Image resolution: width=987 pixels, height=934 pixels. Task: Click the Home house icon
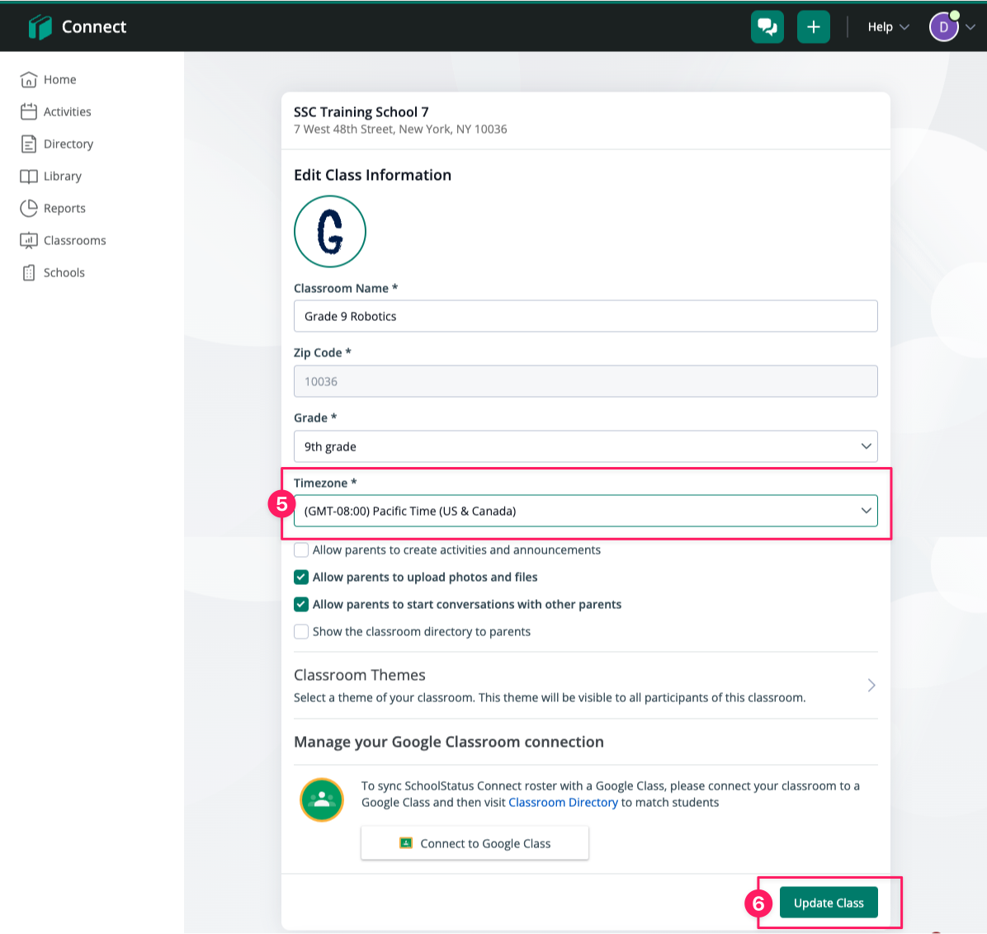click(28, 79)
